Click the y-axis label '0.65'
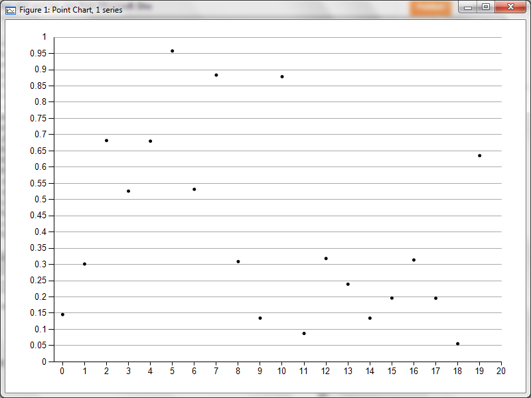Screen dimensions: 531x398 coord(38,151)
